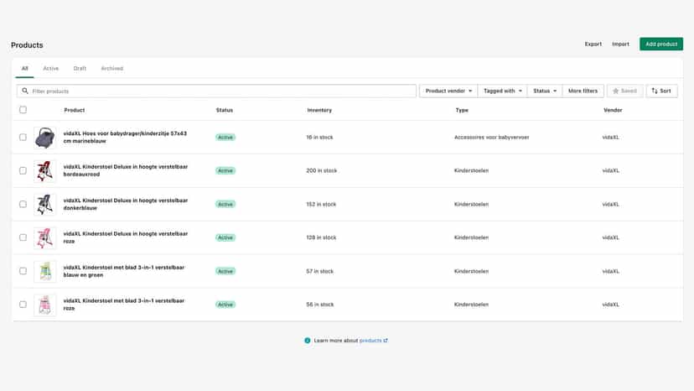Image resolution: width=694 pixels, height=391 pixels.
Task: Select checkbox for Kinderstoel 3-in-1 roze
Action: coord(23,305)
